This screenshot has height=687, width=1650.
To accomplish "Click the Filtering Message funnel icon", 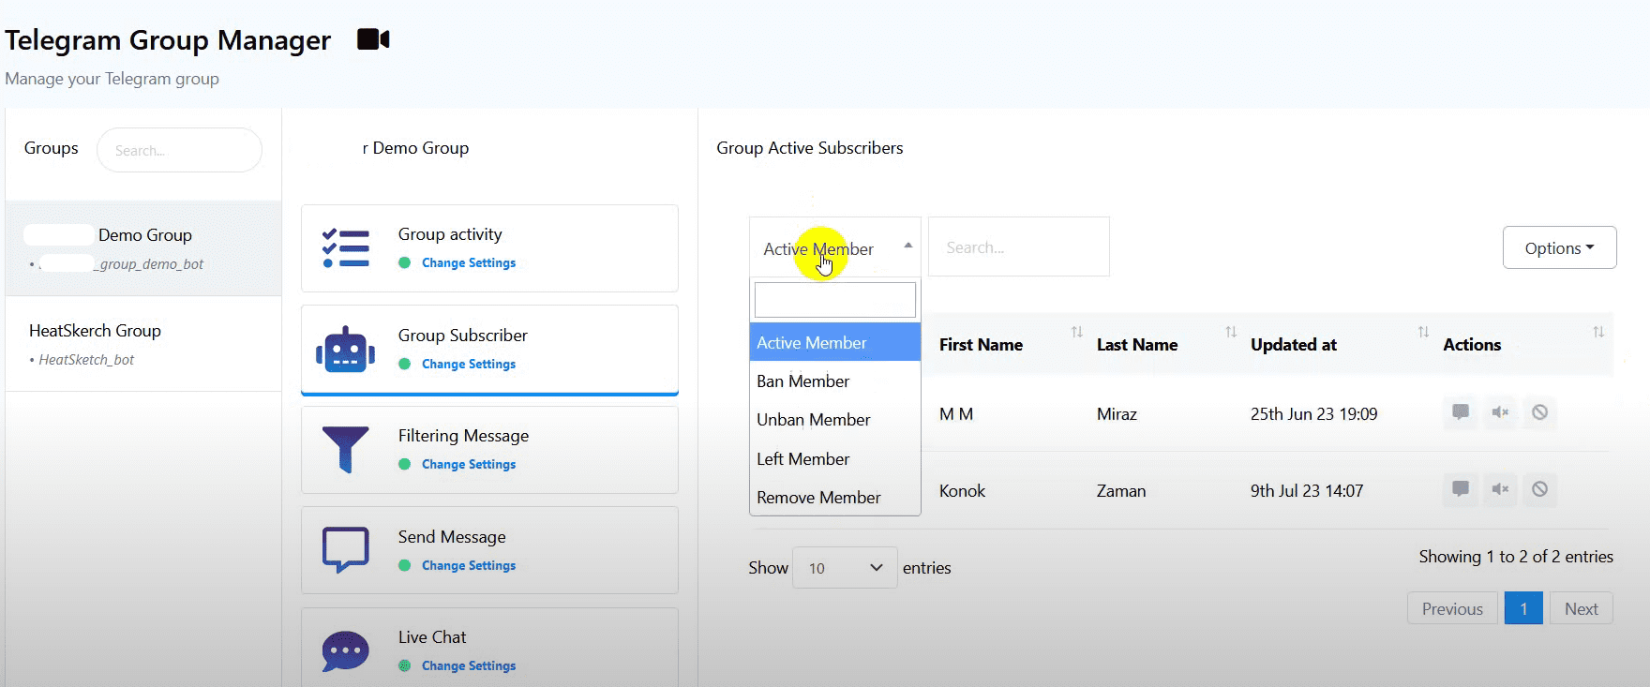I will click(x=345, y=450).
